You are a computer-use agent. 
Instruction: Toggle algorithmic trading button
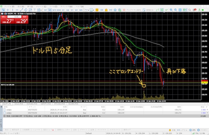pos(132,10)
